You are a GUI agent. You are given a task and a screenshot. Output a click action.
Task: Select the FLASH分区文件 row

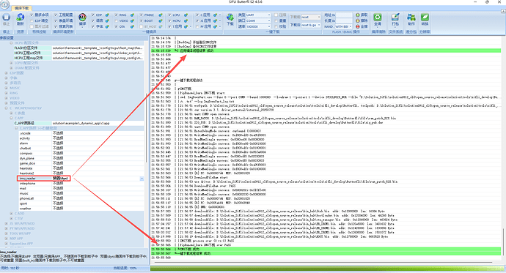click(x=78, y=48)
